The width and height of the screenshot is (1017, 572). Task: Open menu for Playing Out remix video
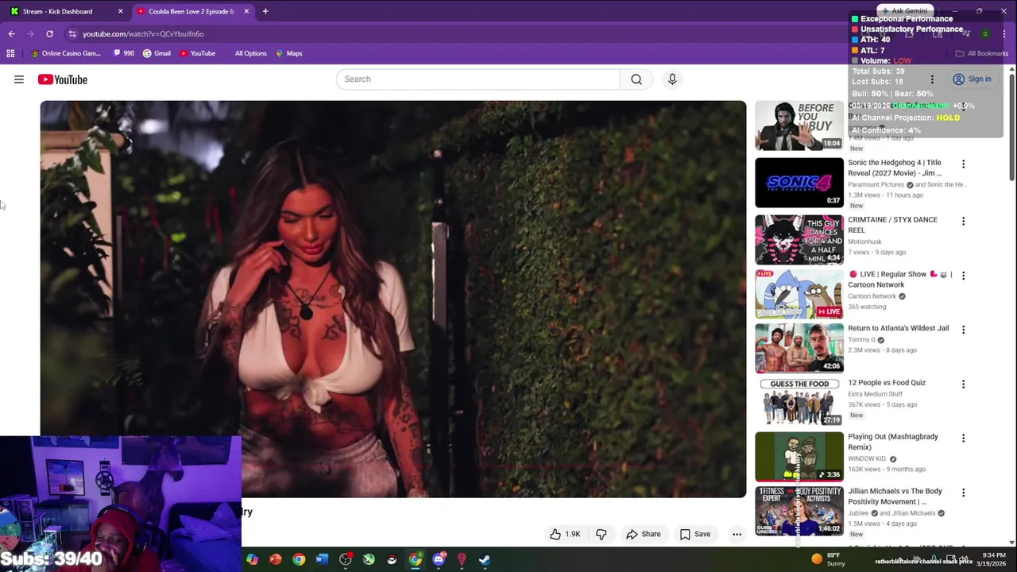963,439
